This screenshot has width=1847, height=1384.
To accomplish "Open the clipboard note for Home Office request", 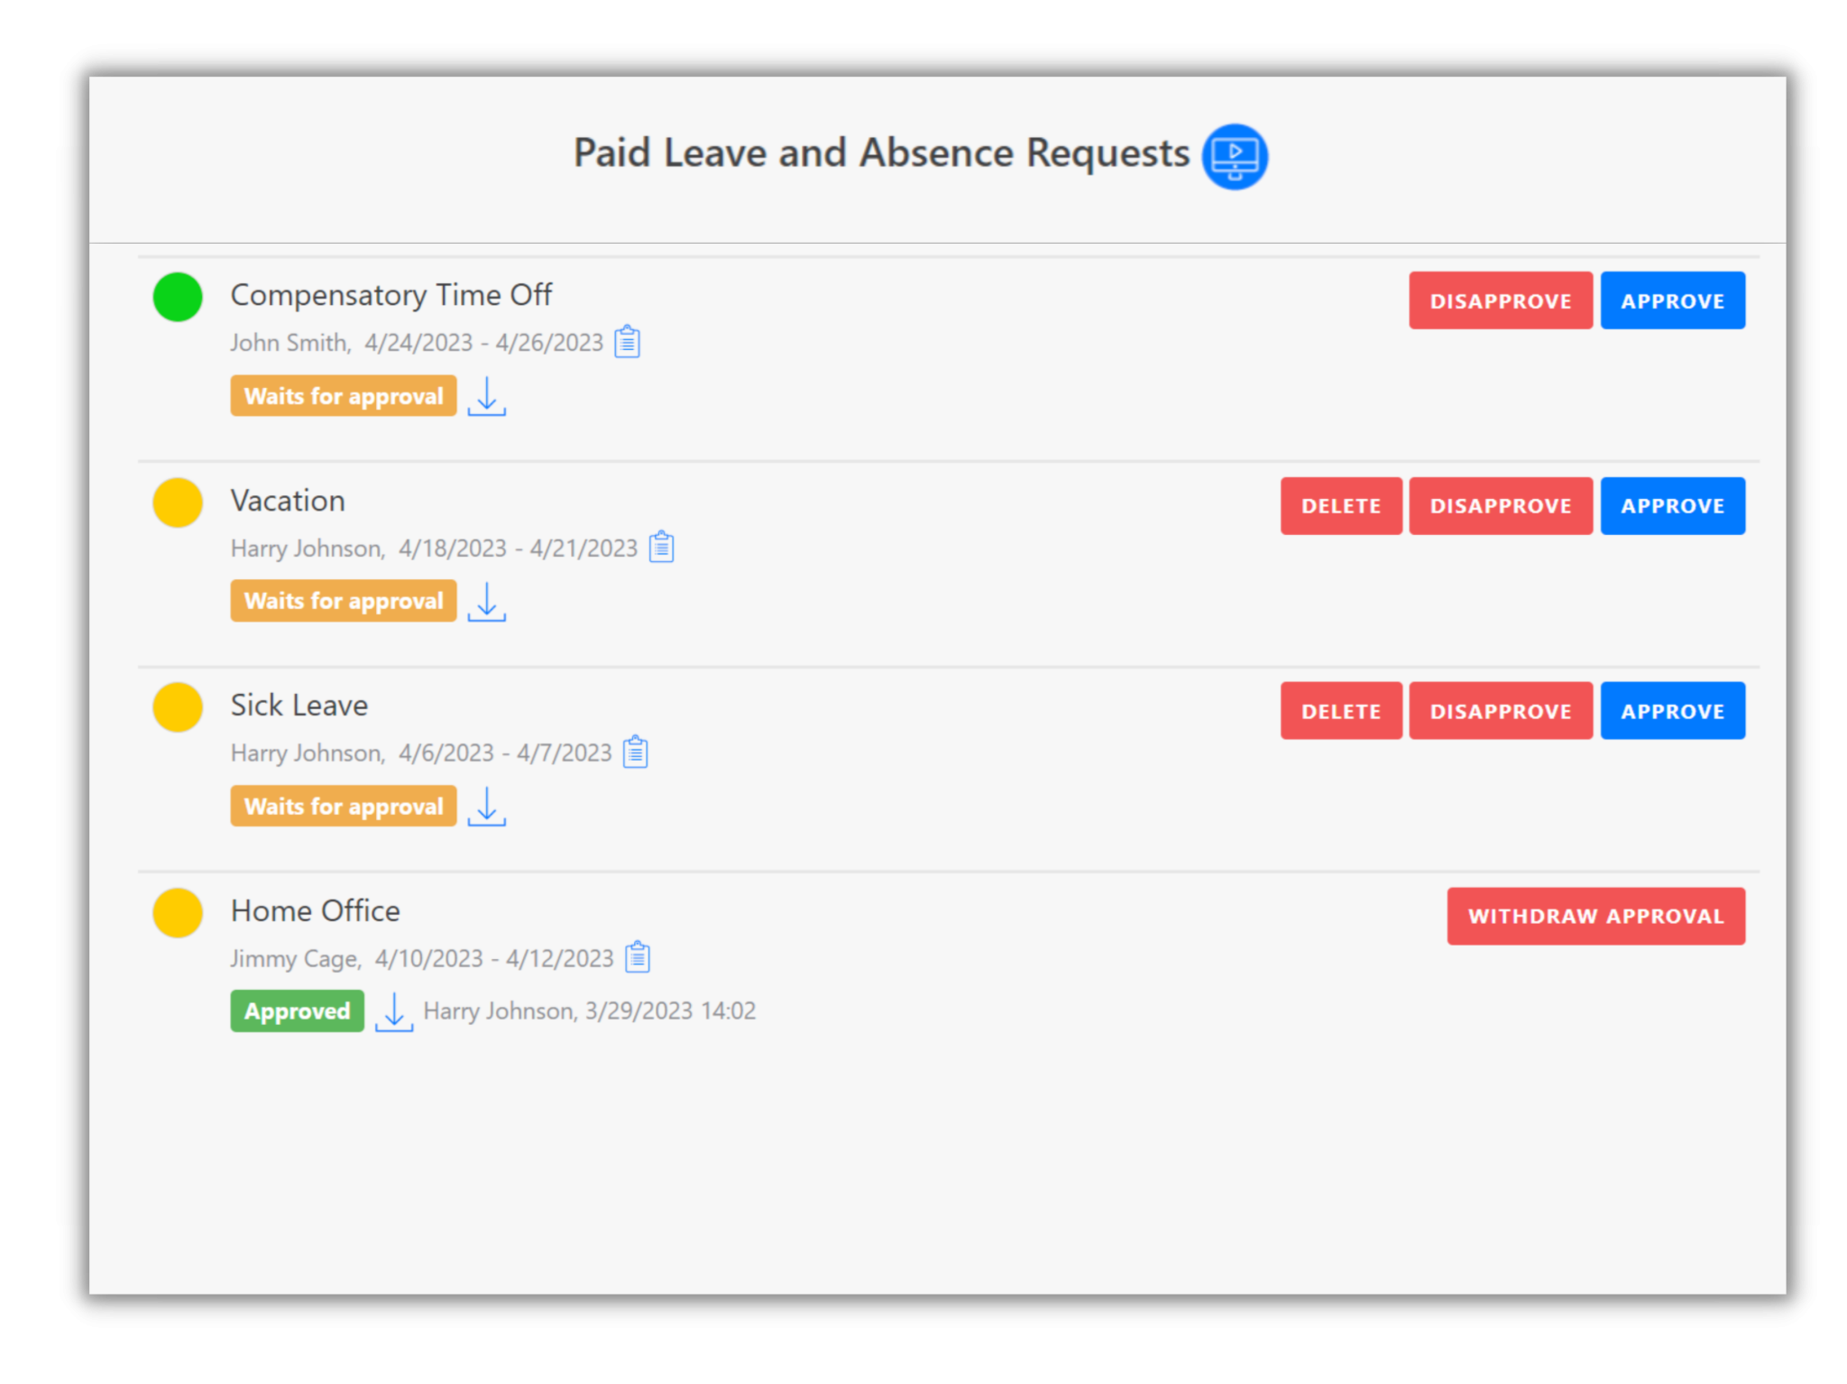I will (x=638, y=957).
